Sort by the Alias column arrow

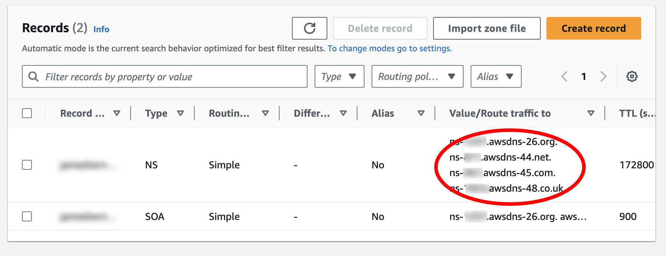421,113
